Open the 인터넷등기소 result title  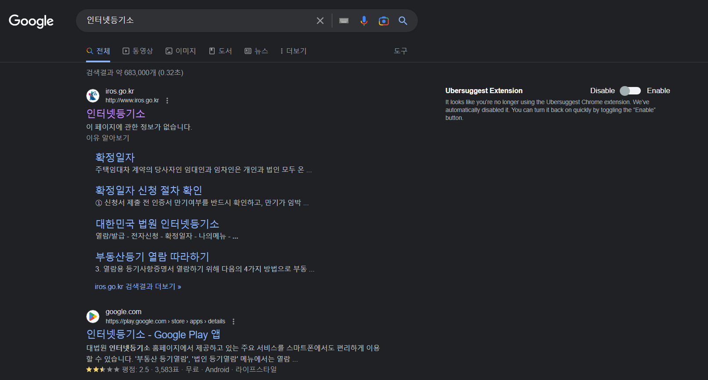[116, 114]
